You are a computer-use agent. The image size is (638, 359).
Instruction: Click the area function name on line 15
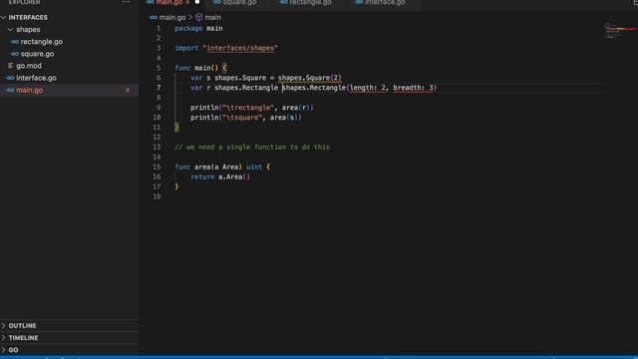click(202, 167)
